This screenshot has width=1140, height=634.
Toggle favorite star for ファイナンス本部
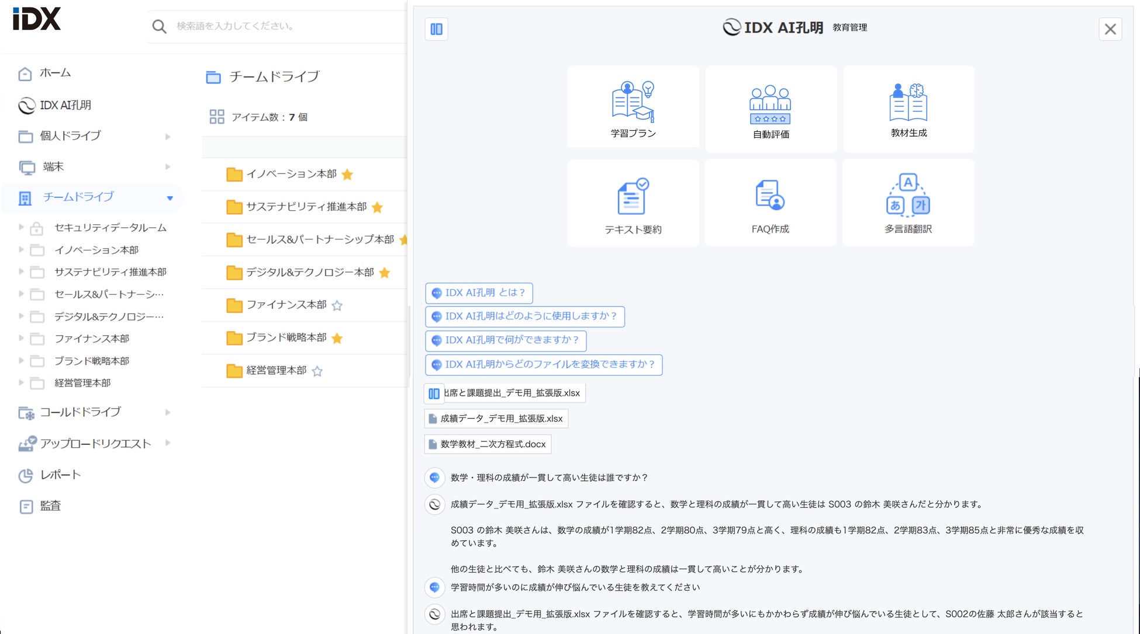tap(337, 305)
